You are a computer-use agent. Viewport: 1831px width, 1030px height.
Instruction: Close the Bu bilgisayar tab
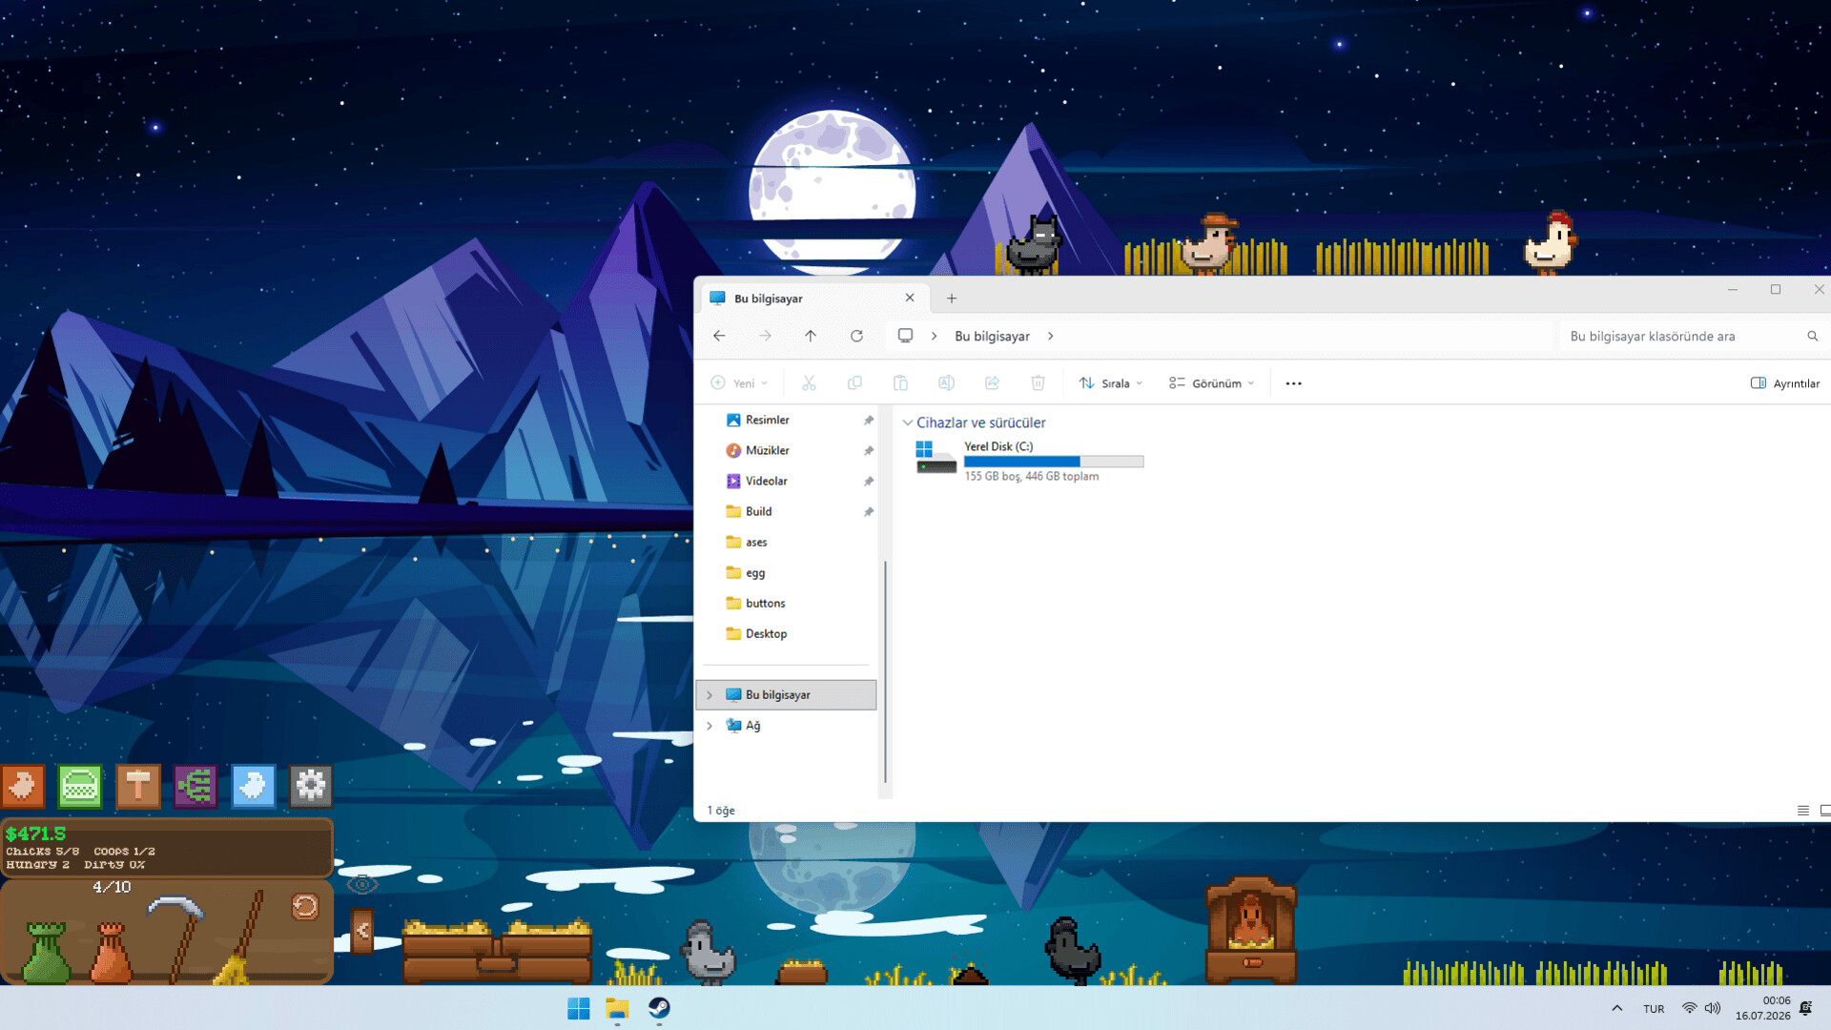coord(910,298)
